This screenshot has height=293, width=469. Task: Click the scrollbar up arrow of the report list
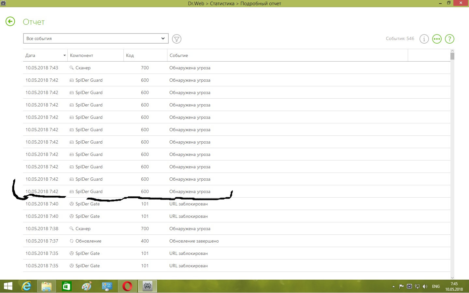tap(452, 51)
